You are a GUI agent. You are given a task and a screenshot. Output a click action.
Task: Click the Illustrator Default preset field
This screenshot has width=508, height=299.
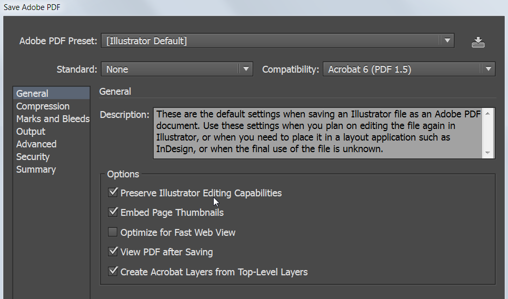click(x=271, y=41)
